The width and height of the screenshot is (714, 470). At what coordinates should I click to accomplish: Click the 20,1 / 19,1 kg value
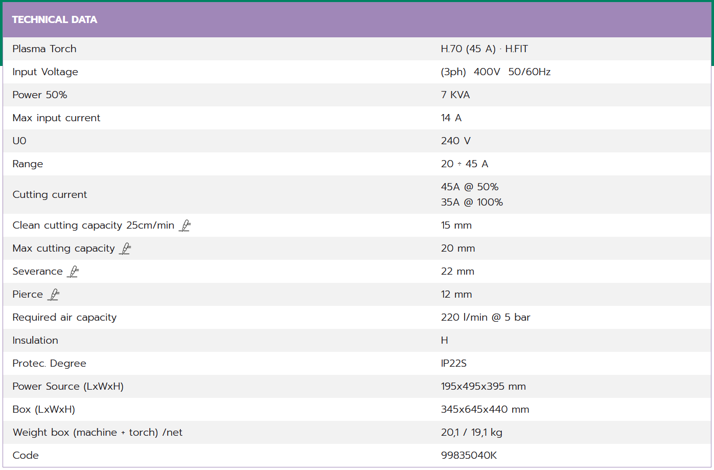tap(472, 433)
